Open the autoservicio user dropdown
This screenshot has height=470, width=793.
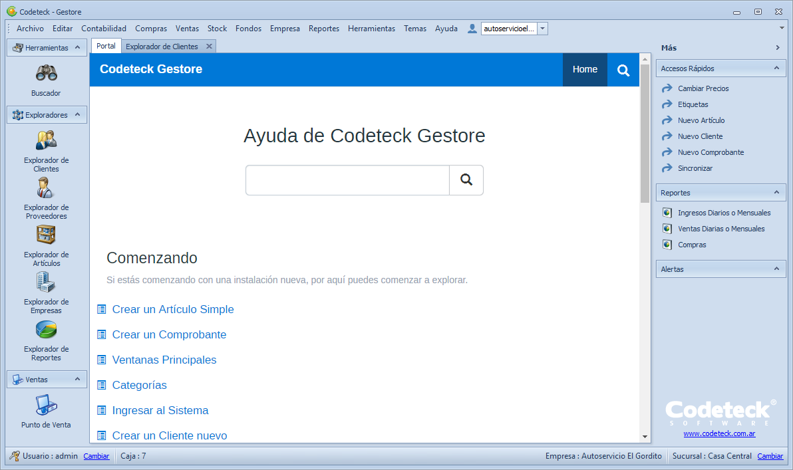coord(543,29)
